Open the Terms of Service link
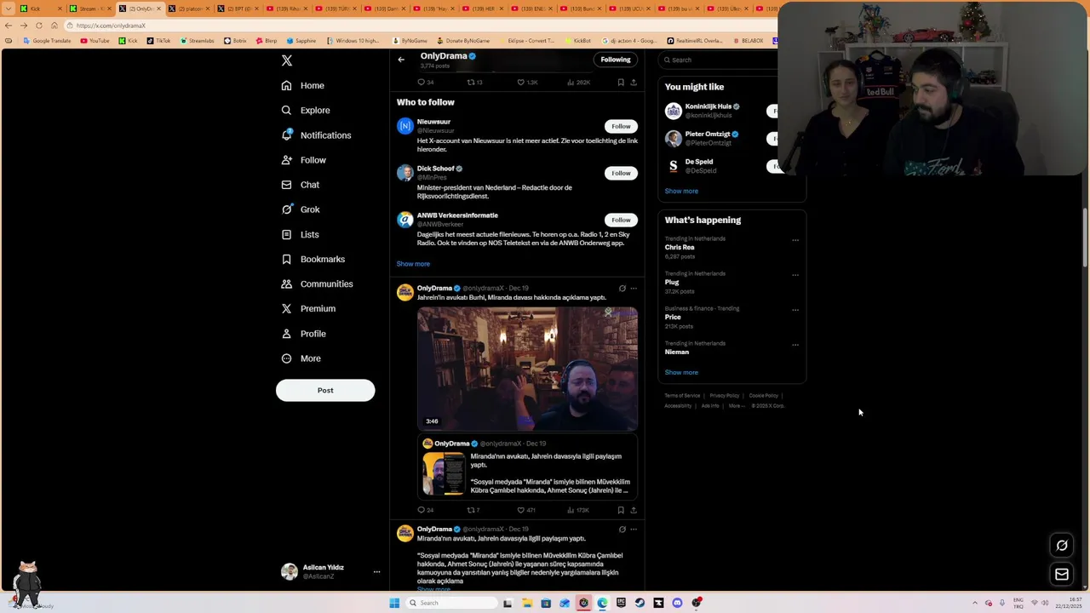1090x613 pixels. click(x=682, y=396)
